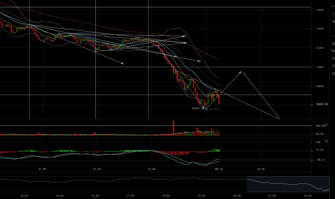
Task: Click the tall red volume spike bar
Action: click(x=174, y=128)
